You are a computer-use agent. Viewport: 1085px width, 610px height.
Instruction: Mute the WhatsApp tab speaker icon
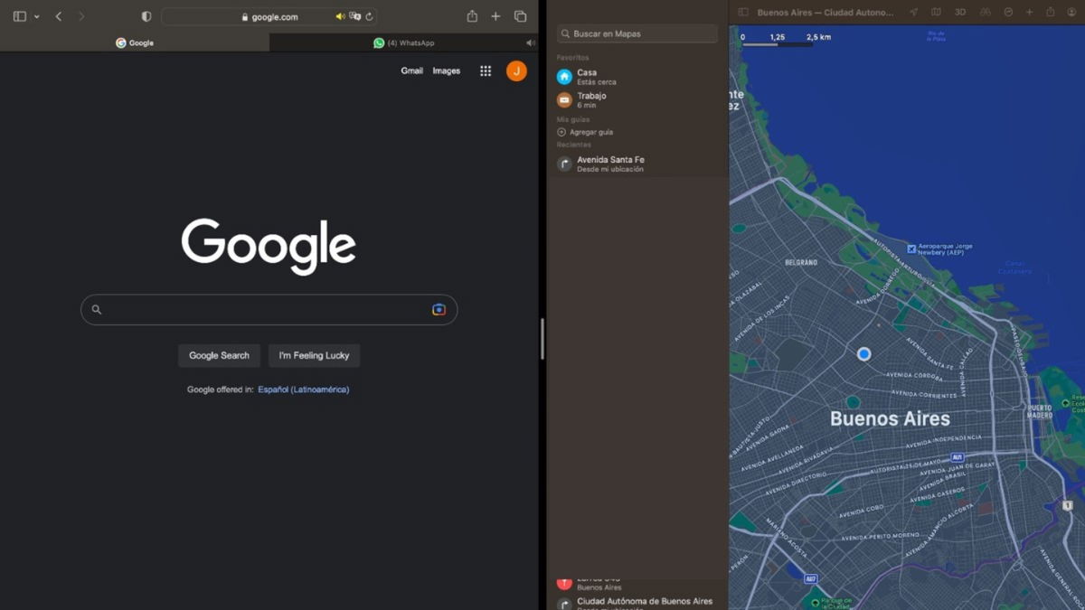point(530,42)
